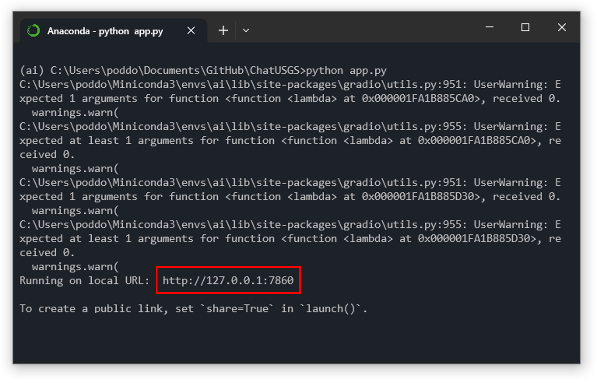Expand the new tab profile dropdown chevron

pos(246,31)
